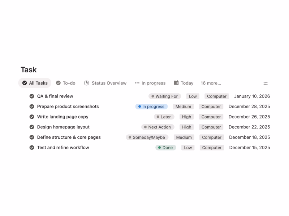Click the January 10, 2026 date
Viewport: 289px width, 216px height.
[x=252, y=96]
